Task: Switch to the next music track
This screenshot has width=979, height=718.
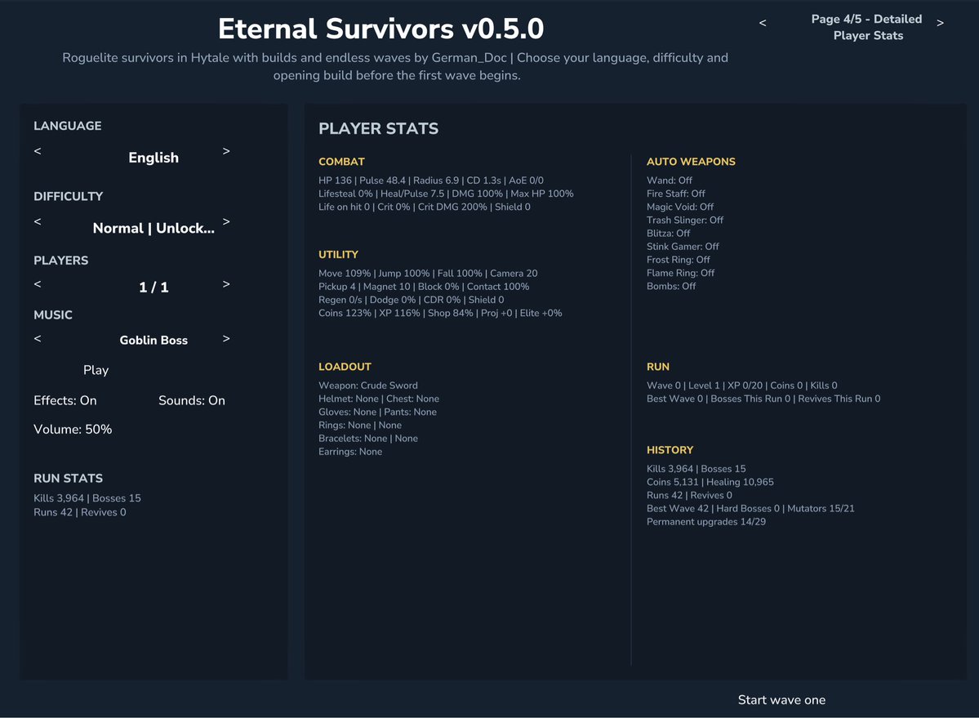Action: (226, 338)
